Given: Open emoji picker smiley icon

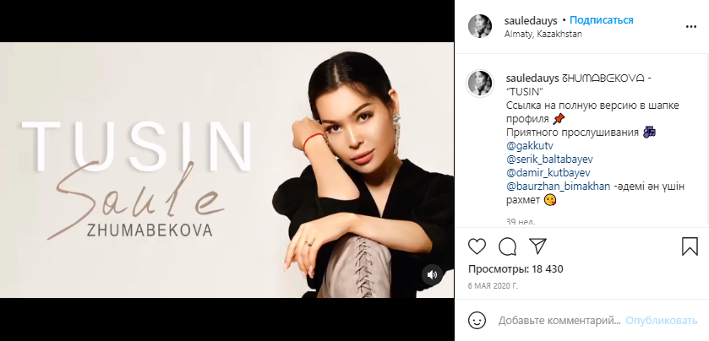Looking at the screenshot, I should click(477, 321).
